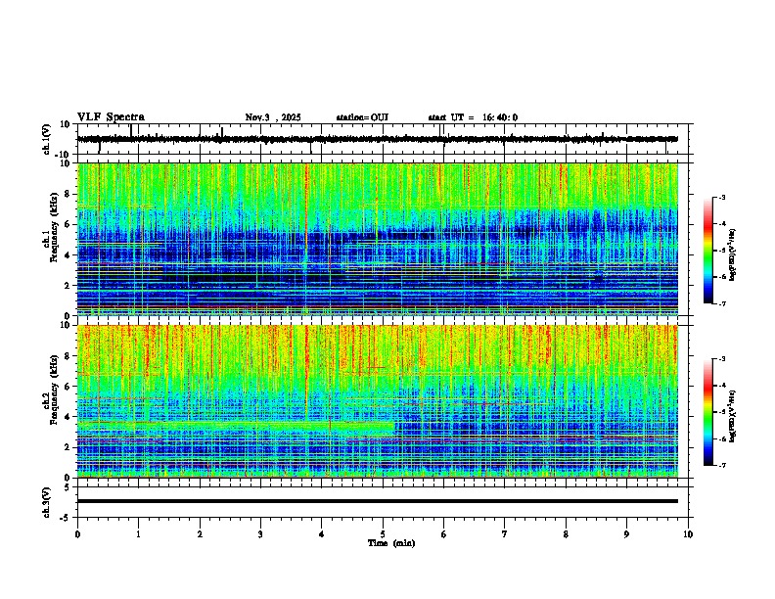775x599 pixels.
Task: Click the time-axis tick label "3"
Action: coord(260,534)
